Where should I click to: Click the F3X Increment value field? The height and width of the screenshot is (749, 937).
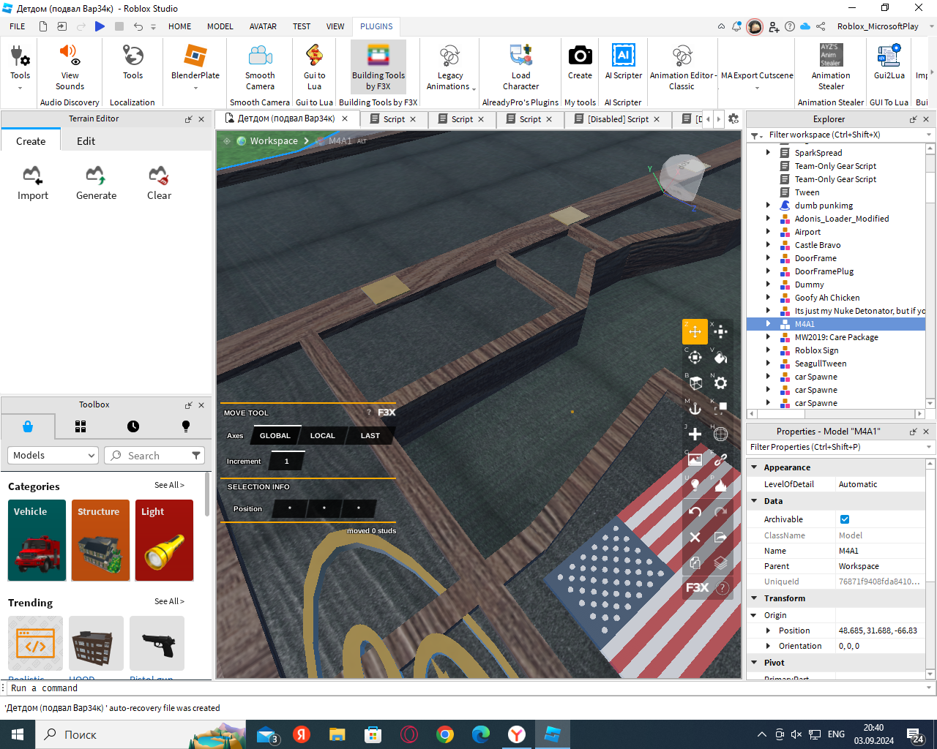[287, 462]
